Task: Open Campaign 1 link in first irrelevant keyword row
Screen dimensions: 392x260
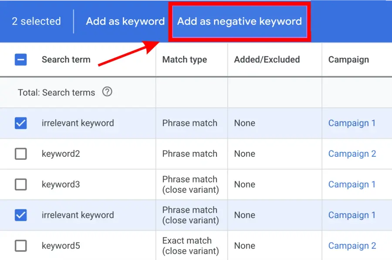Action: click(352, 123)
